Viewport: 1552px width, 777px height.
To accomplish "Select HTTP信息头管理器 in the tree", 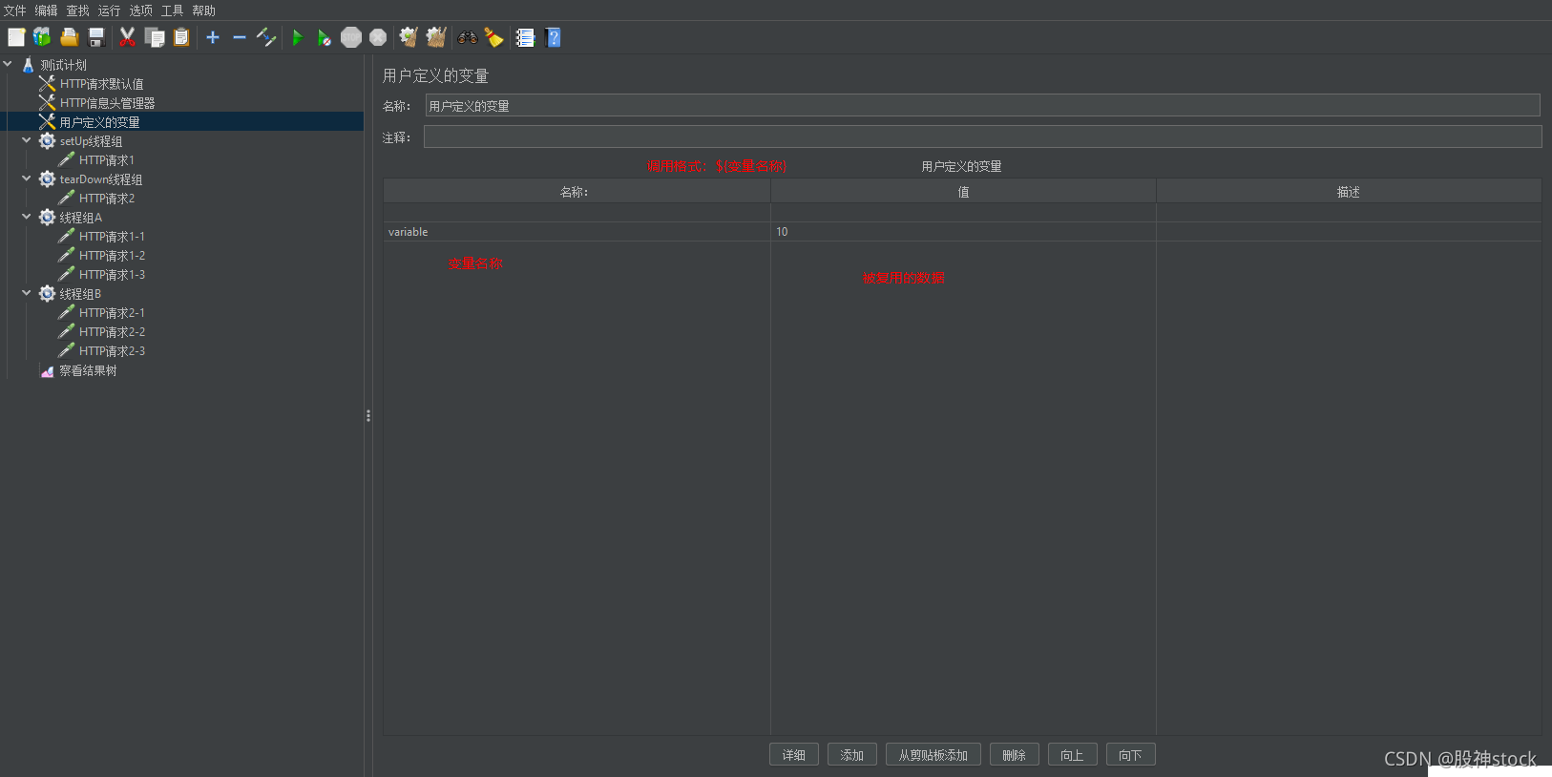I will pos(107,103).
